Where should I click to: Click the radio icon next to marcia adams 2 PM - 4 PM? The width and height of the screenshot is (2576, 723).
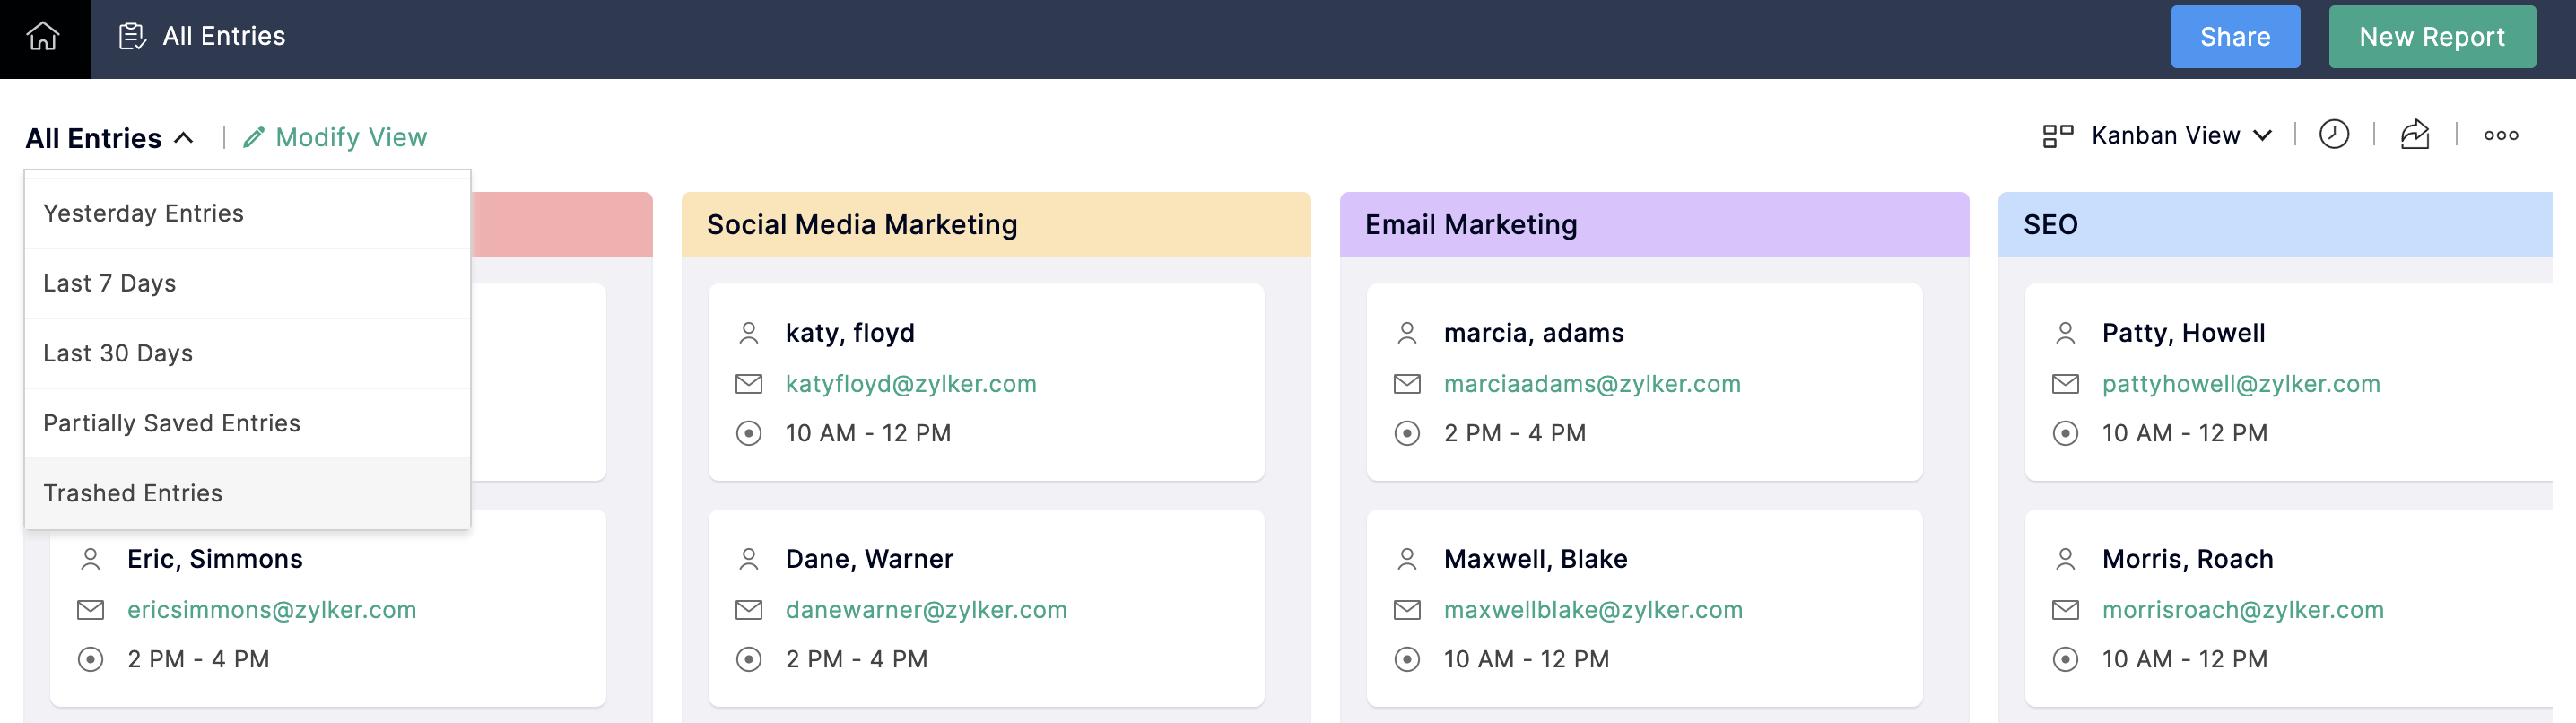(x=1406, y=434)
